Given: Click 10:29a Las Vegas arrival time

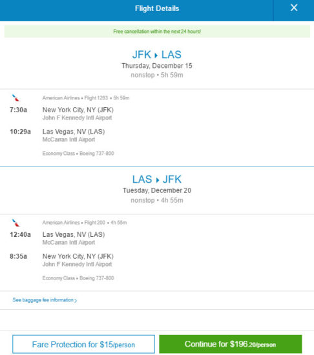Looking at the screenshot, I should tap(21, 132).
